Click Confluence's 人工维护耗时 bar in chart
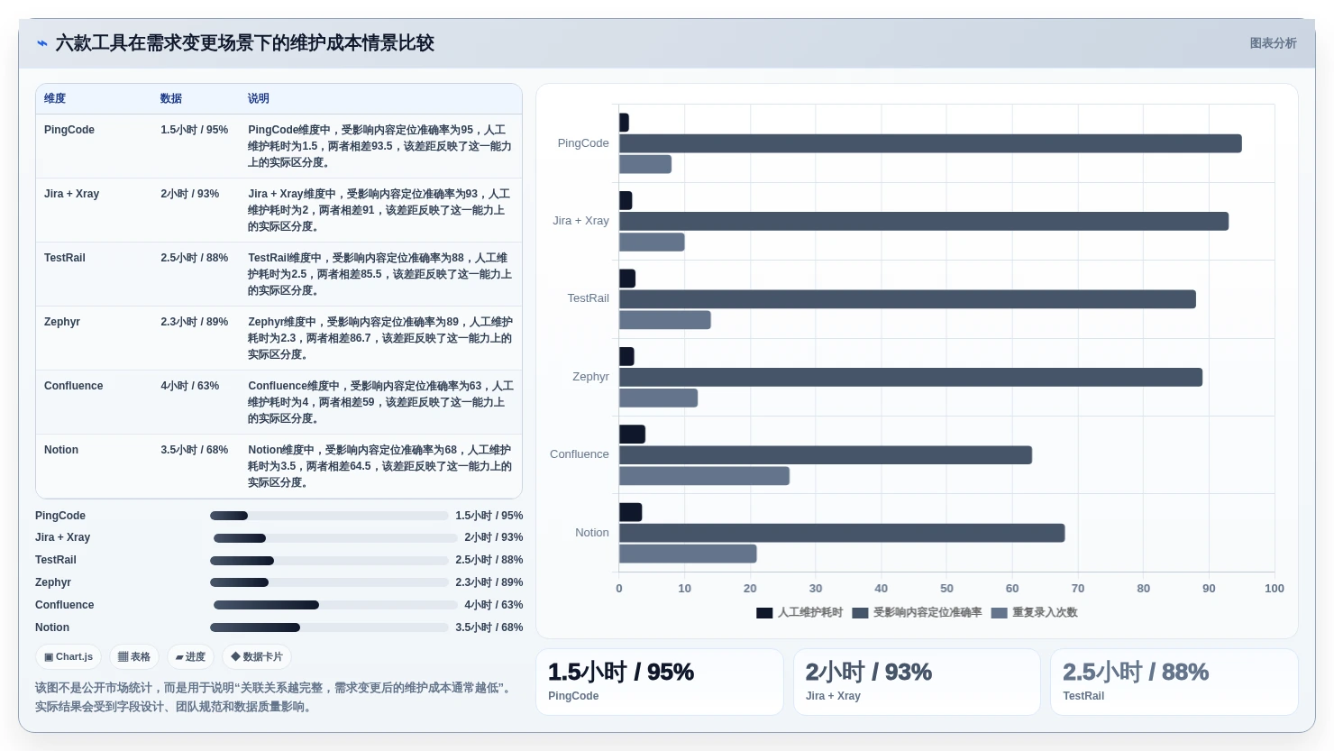The image size is (1334, 751). pos(632,435)
